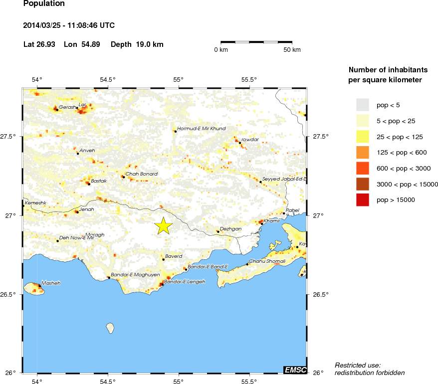The width and height of the screenshot is (438, 384).
Task: Click the '50 km' scale label
Action: [x=292, y=50]
